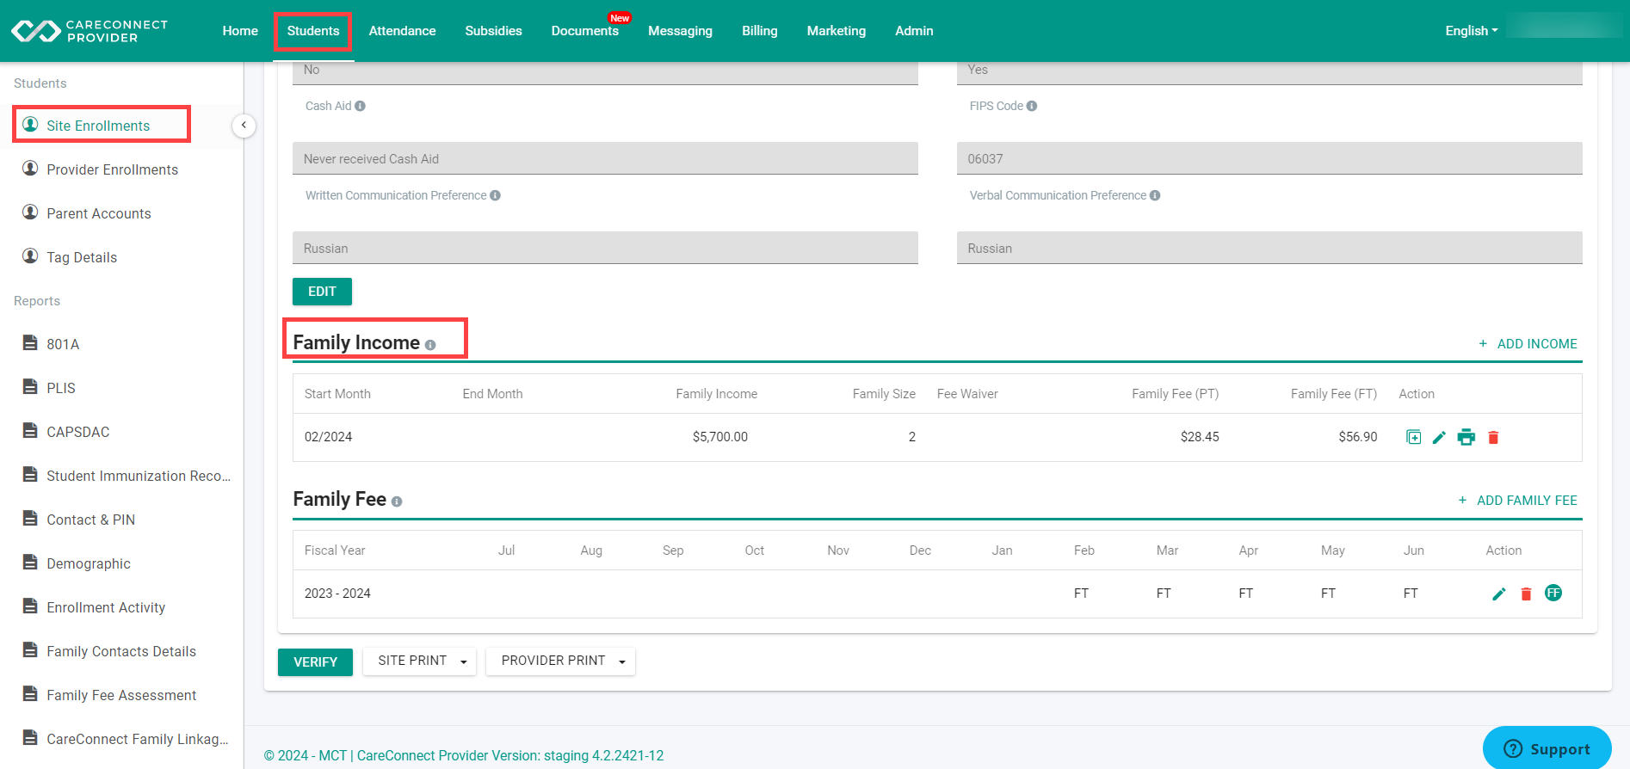Viewport: 1630px width, 769px height.
Task: Click the Provider Enrollments person icon
Action: pos(30,169)
